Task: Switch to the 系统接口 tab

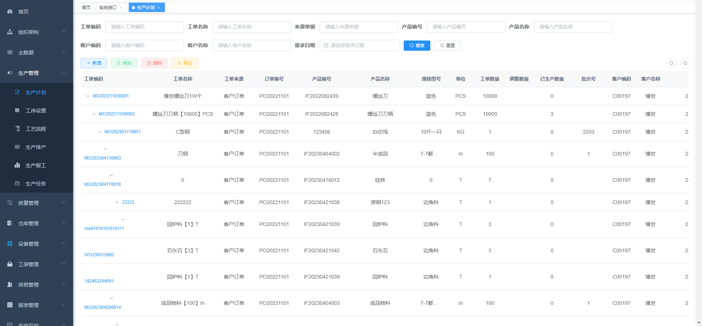Action: tap(111, 7)
